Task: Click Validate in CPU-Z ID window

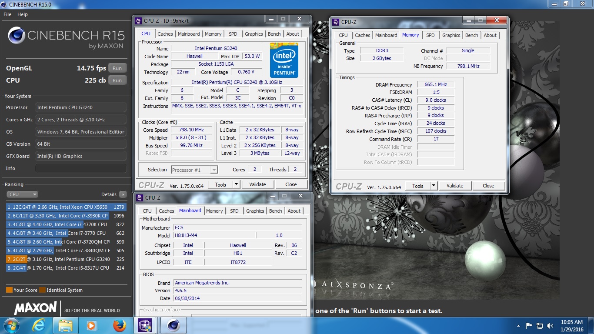Action: tap(257, 184)
